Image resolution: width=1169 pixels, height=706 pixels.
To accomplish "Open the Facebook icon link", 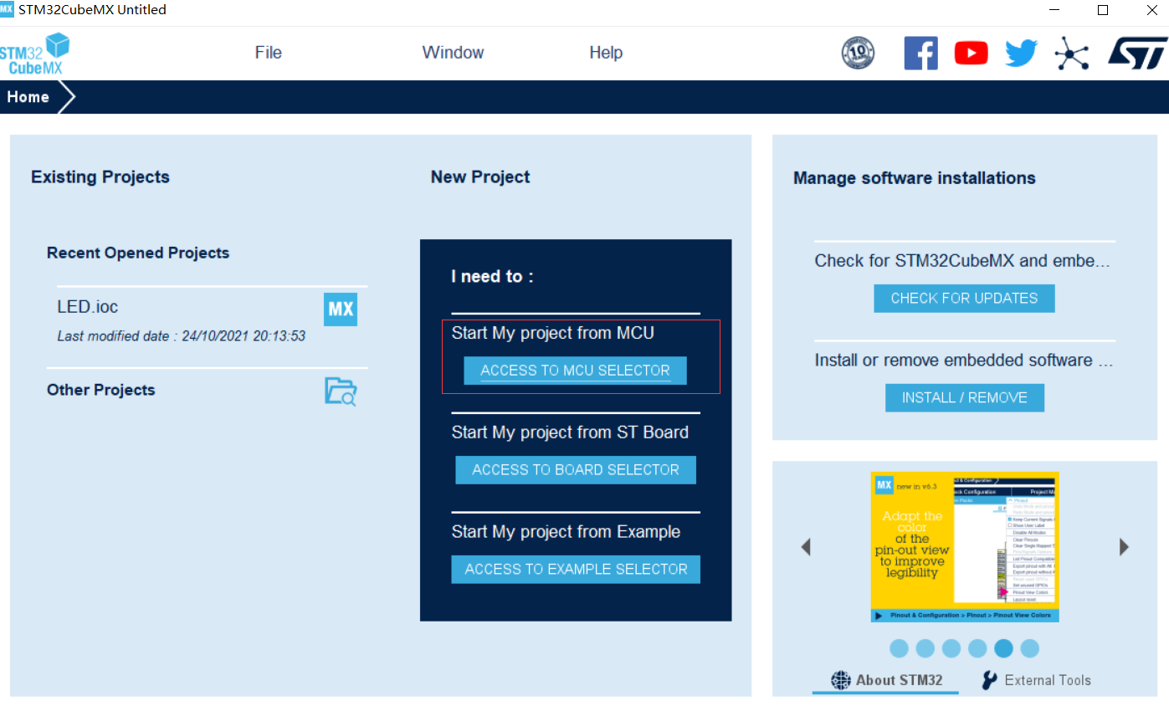I will point(920,54).
